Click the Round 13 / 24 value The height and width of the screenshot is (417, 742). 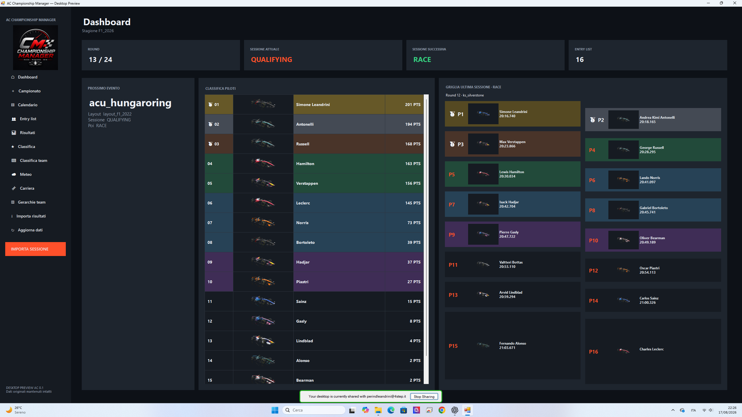click(100, 60)
